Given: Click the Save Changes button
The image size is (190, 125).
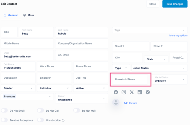Looking at the screenshot, I should [175, 4].
